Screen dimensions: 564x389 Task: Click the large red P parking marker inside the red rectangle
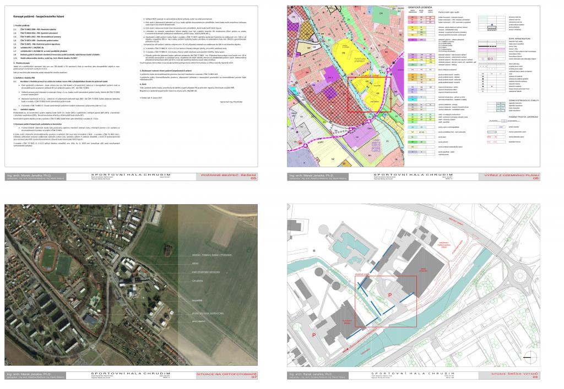point(391,295)
